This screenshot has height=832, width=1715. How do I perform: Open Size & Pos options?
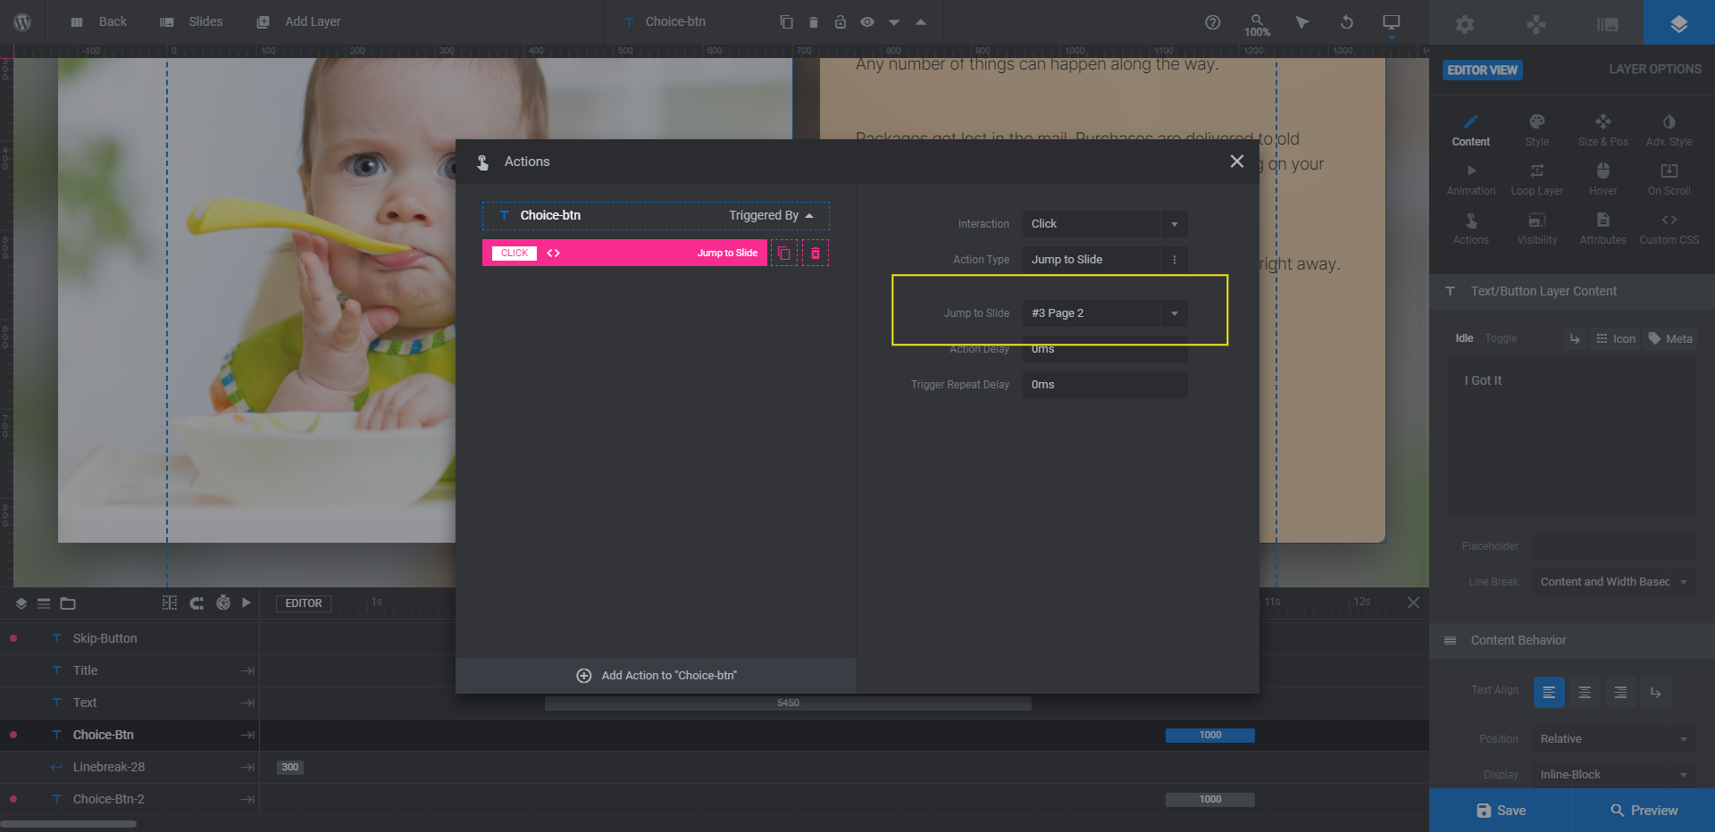(1603, 130)
